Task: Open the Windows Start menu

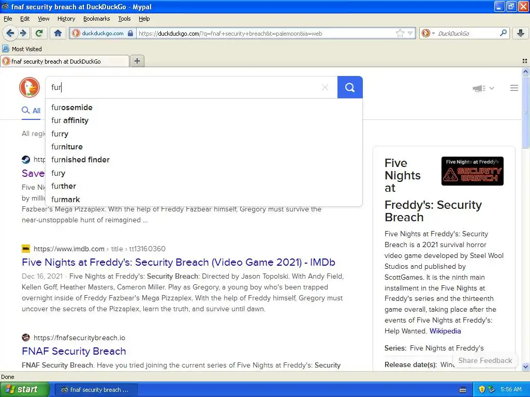Action: pyautogui.click(x=24, y=389)
